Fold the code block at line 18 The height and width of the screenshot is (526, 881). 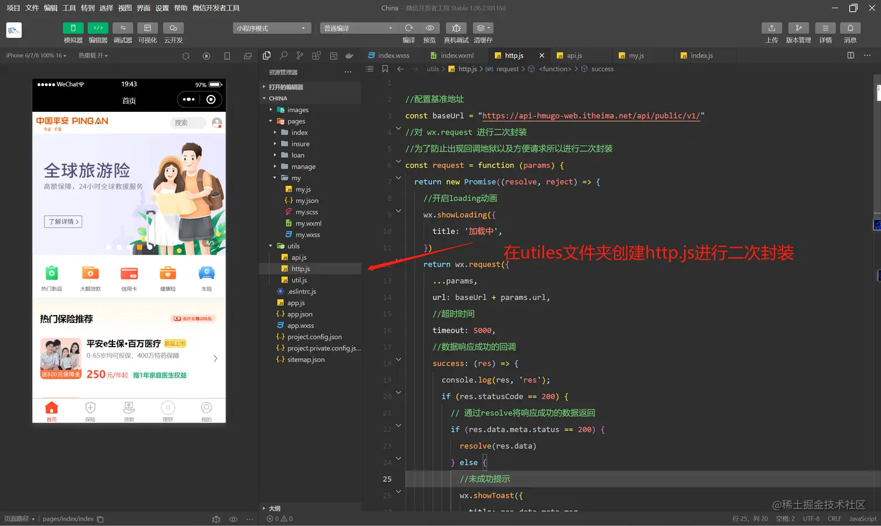399,359
